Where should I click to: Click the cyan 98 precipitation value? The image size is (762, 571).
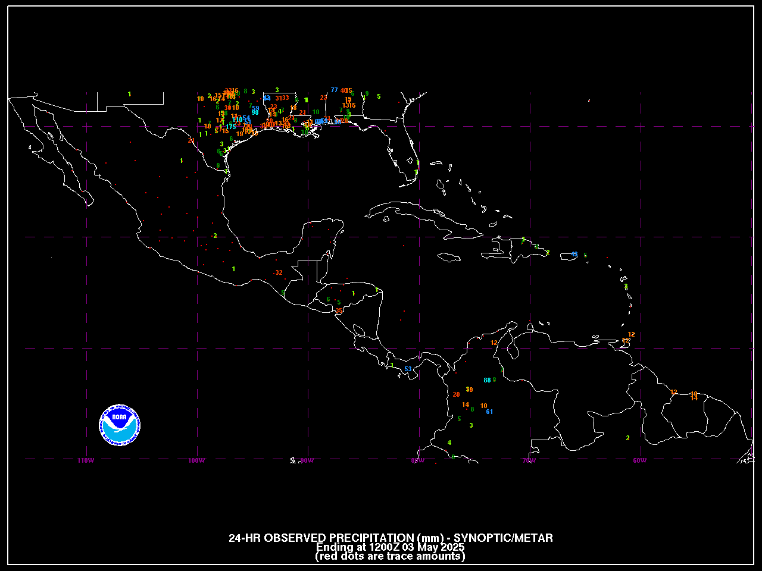pos(255,112)
